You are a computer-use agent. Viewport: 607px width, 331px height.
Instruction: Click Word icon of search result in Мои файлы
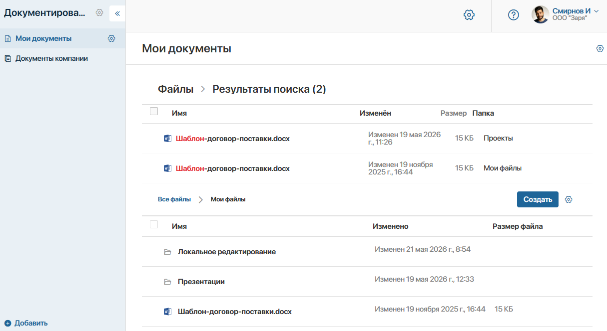coord(167,168)
